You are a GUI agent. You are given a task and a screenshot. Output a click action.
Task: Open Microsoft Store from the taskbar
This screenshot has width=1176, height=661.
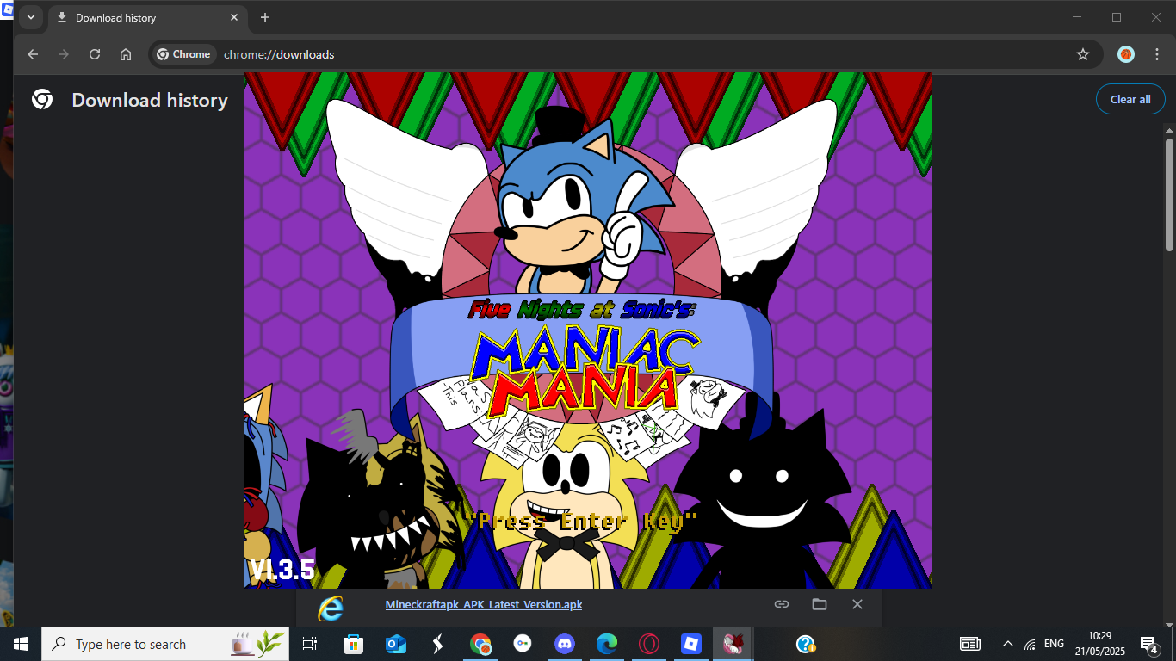(353, 644)
